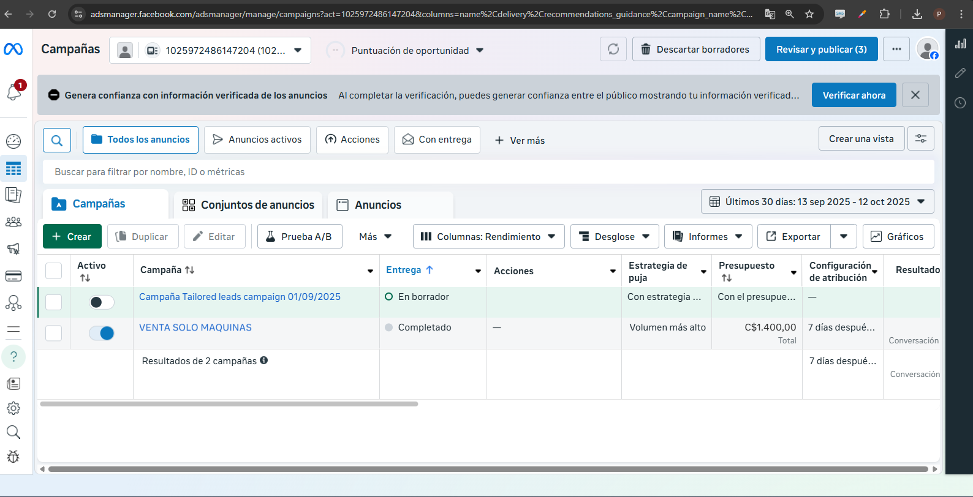This screenshot has width=973, height=497.
Task: Open the Columnas: Rendimiento dropdown
Action: click(x=488, y=237)
